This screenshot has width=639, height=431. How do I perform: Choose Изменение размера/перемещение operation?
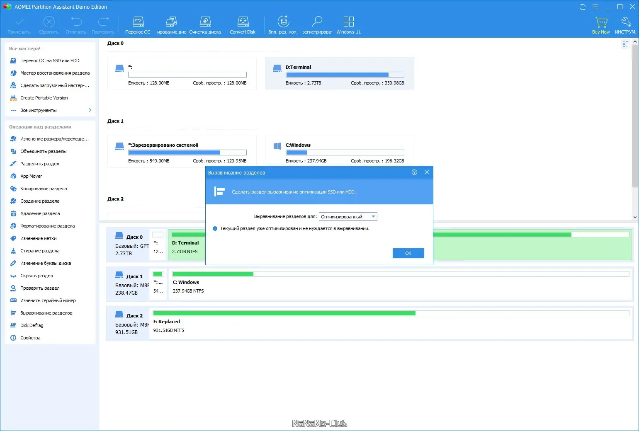point(50,139)
